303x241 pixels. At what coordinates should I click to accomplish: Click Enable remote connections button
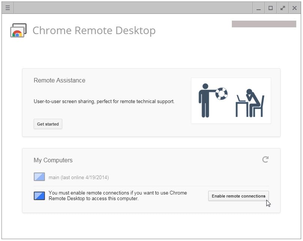[x=239, y=196]
